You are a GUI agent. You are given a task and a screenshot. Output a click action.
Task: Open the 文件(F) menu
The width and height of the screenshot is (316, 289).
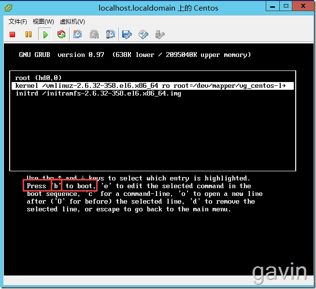tap(18, 22)
